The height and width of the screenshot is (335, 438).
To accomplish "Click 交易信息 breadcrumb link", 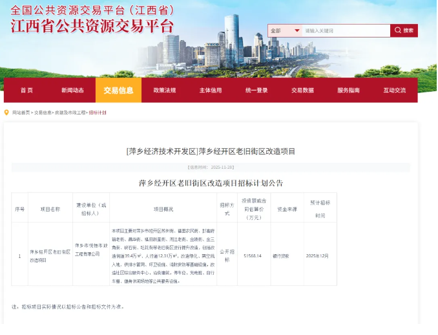I will [x=43, y=113].
